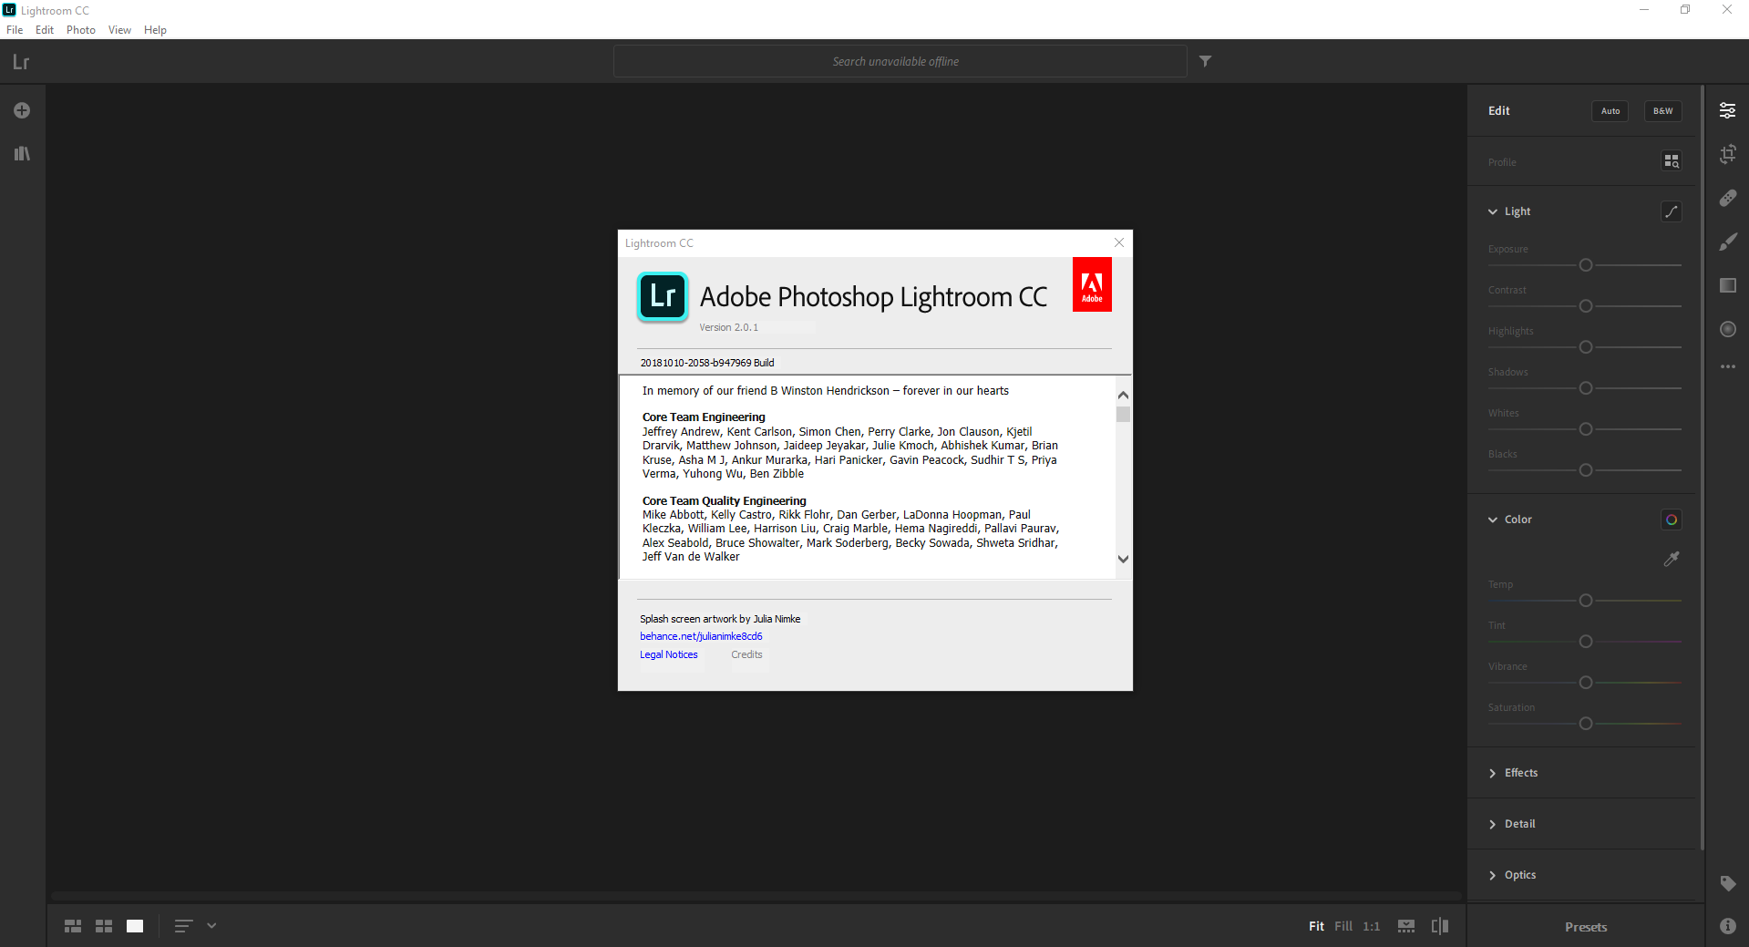Set zoom to 1:1
The width and height of the screenshot is (1749, 947).
coord(1372,926)
